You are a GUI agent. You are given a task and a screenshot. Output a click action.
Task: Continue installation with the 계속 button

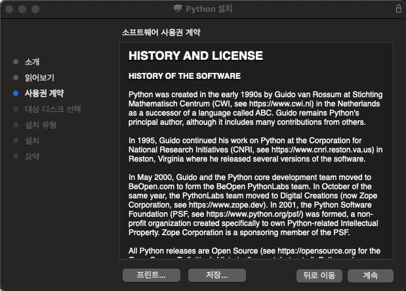coord(371,275)
